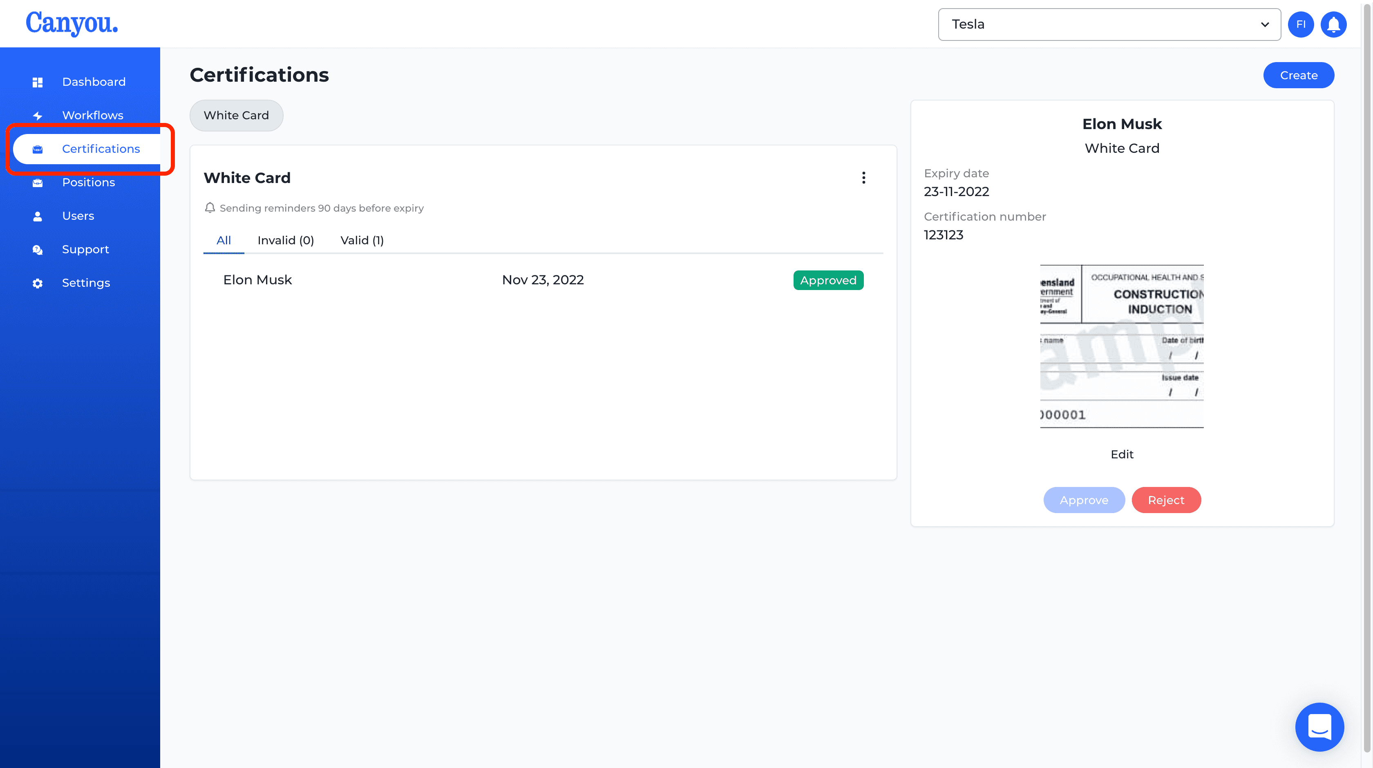Click the Positions sidebar icon
The image size is (1373, 768).
(37, 183)
